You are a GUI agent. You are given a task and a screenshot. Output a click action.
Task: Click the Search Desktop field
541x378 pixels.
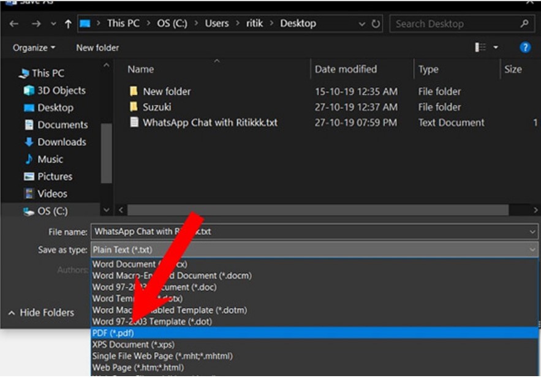456,24
